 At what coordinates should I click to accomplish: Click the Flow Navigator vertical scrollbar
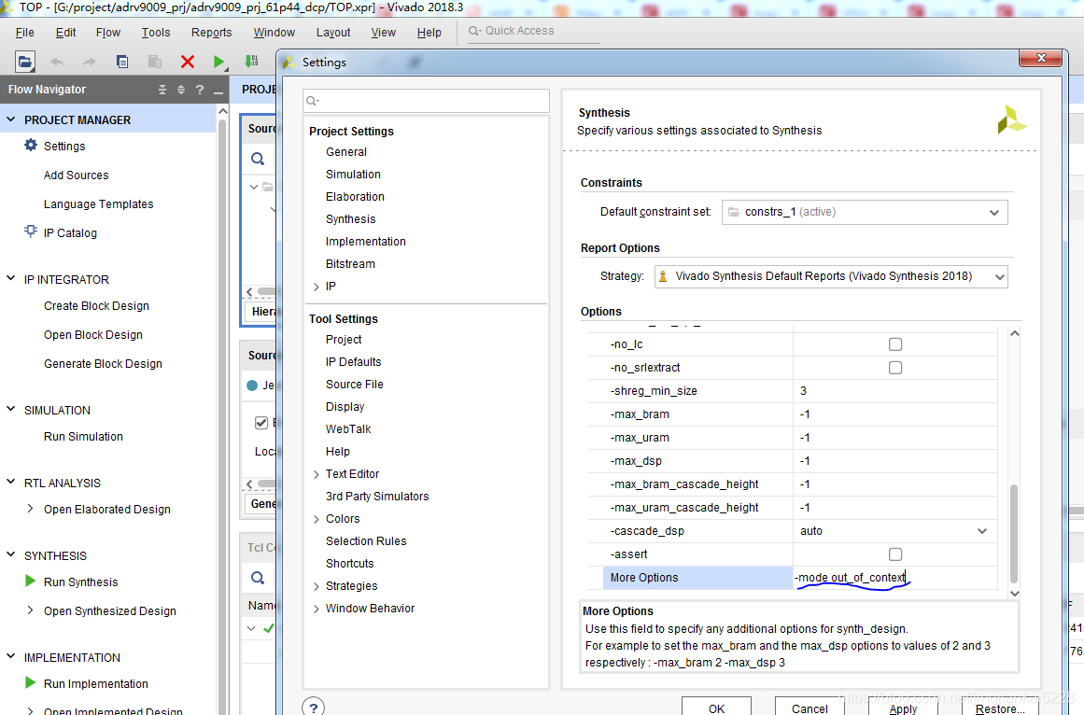coord(222,414)
